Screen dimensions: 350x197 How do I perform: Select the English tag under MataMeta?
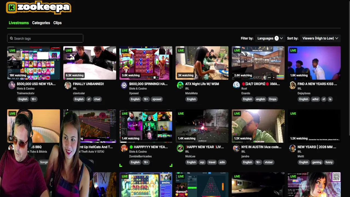pyautogui.click(x=191, y=99)
